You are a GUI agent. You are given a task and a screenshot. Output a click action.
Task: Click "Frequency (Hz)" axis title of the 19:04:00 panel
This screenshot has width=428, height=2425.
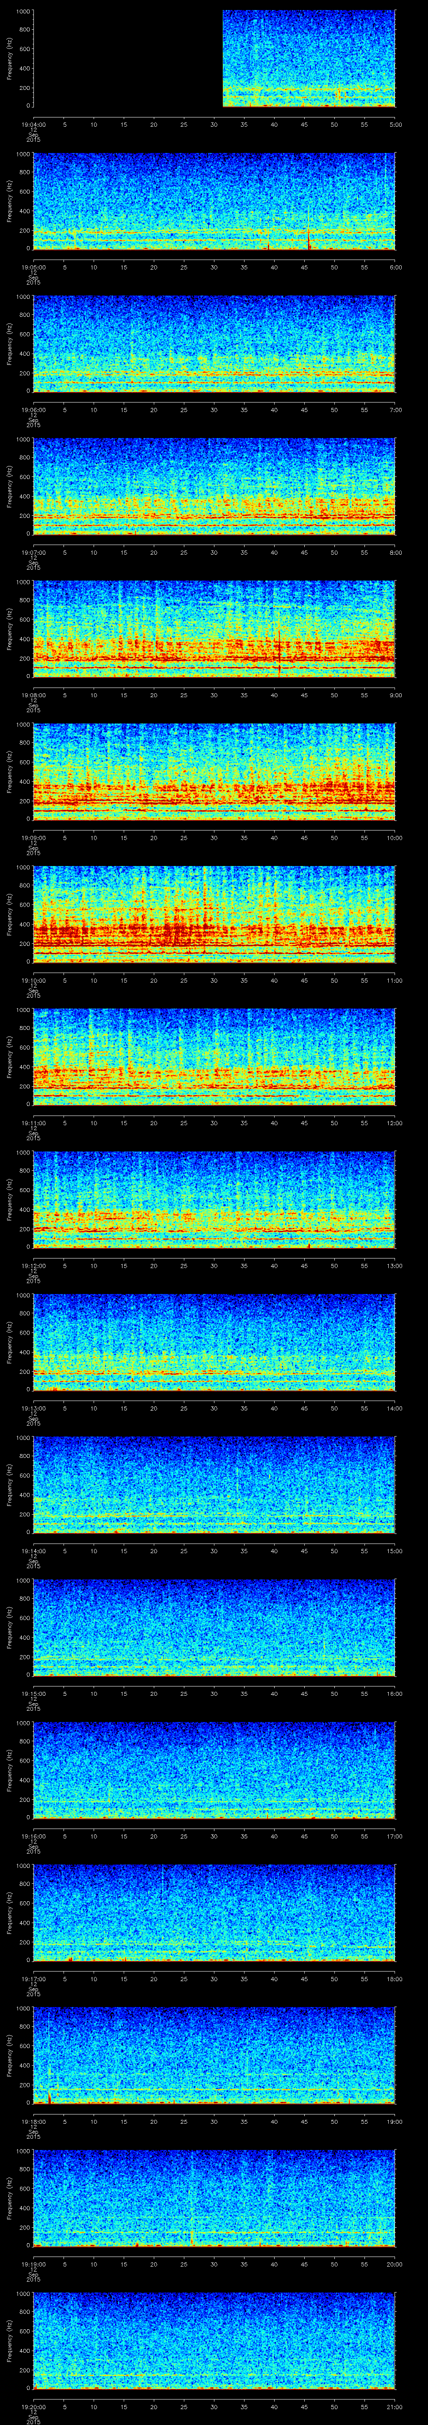(10, 59)
